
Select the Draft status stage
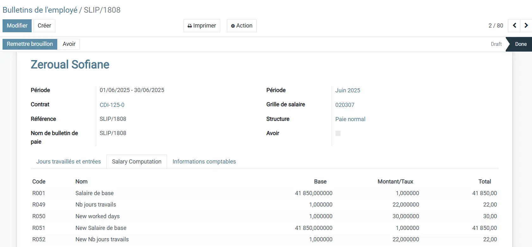point(496,44)
